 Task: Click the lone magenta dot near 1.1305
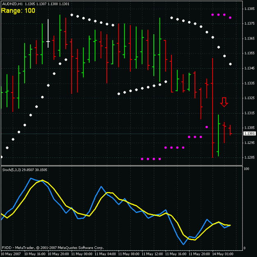coord(207,127)
